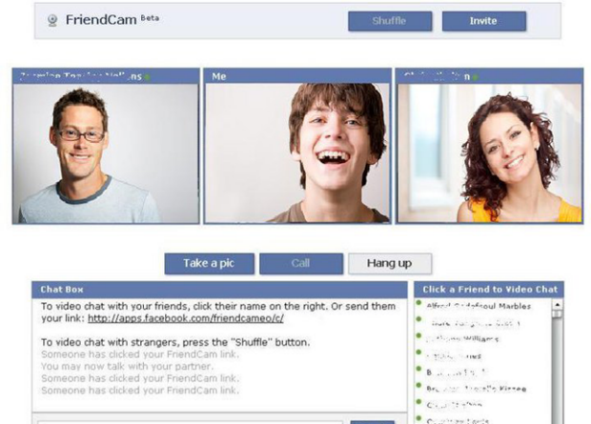Click the "Click a Friend to Video Chat" header

(489, 289)
